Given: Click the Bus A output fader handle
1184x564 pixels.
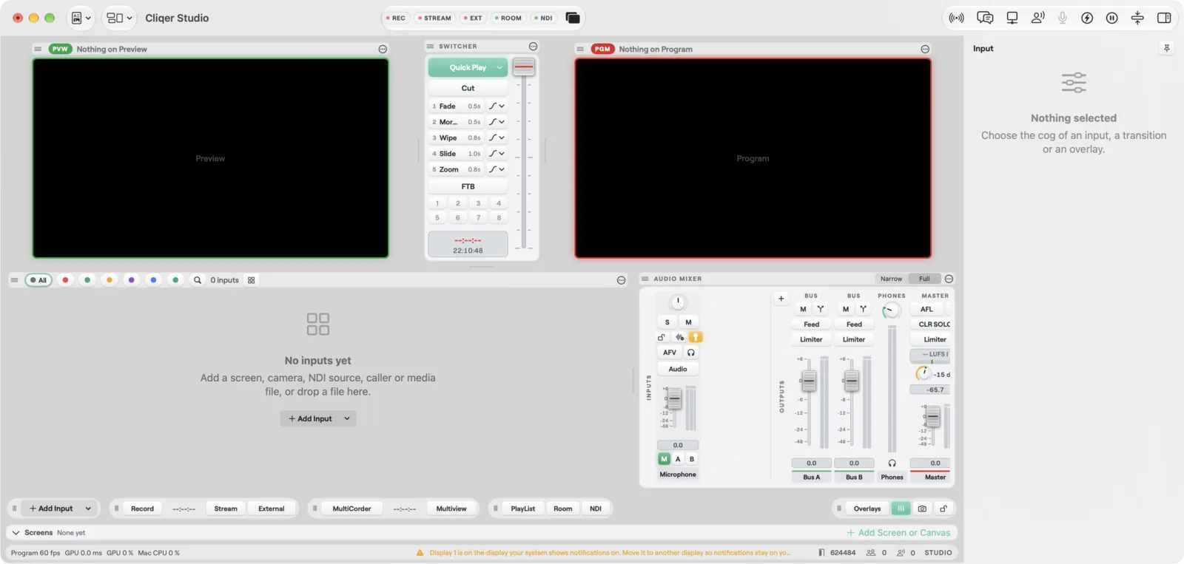Looking at the screenshot, I should point(809,381).
